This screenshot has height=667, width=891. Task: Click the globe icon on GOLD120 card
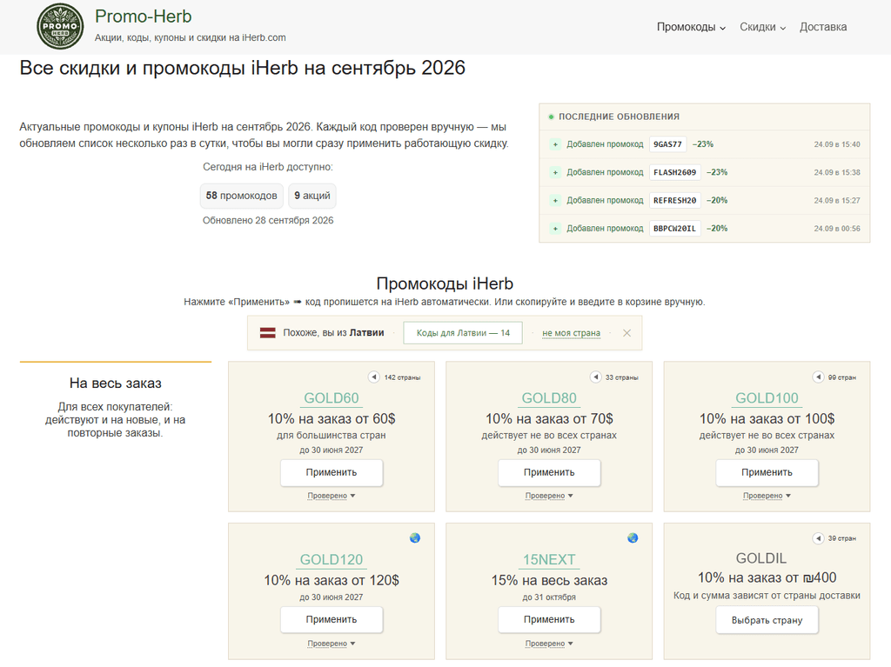415,537
